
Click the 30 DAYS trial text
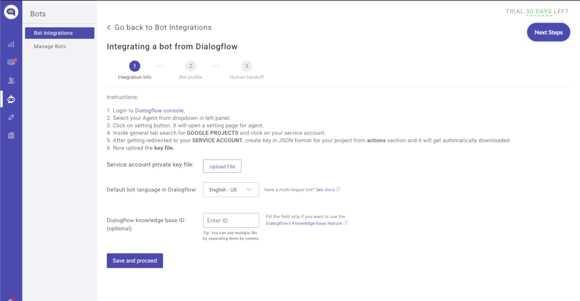click(x=539, y=12)
